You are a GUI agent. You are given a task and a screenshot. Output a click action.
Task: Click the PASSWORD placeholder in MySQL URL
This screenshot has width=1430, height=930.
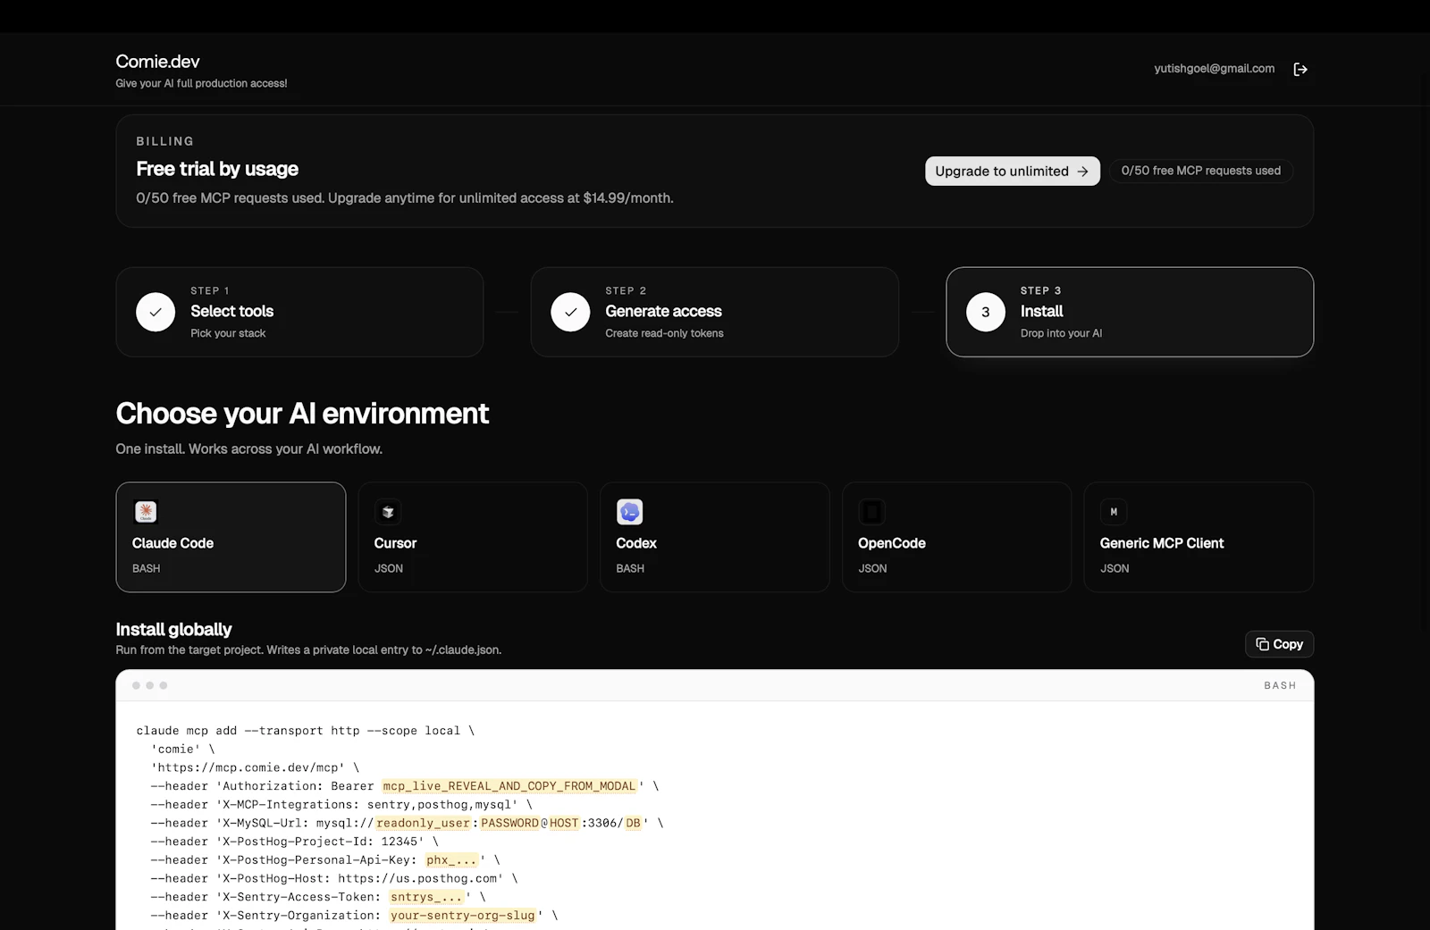[509, 823]
